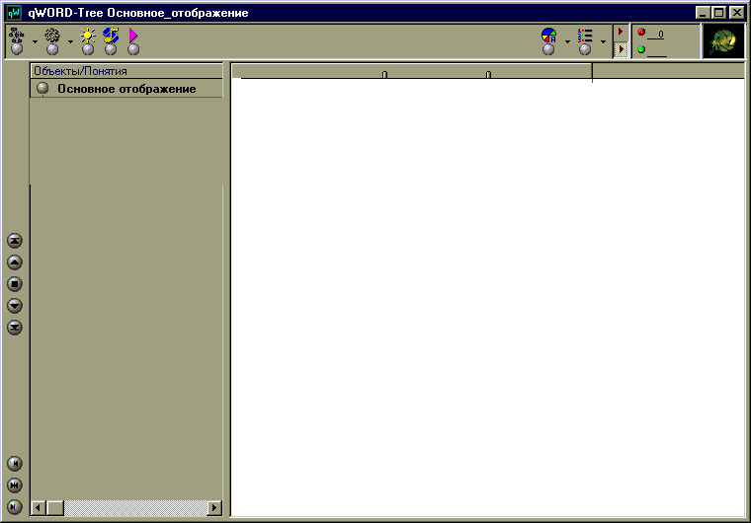Click the lower red arrow with dotted background
751x523 pixels.
click(x=621, y=49)
